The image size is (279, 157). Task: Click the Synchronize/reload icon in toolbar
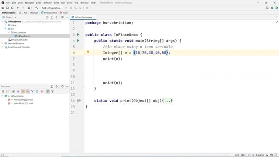pyautogui.click(x=12, y=8)
